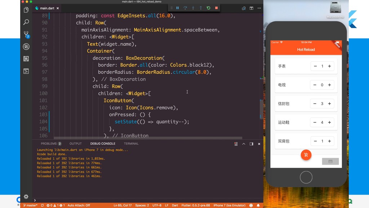The image size is (369, 208).
Task: Toggle Auto Attach in the status bar
Action: pos(79,205)
